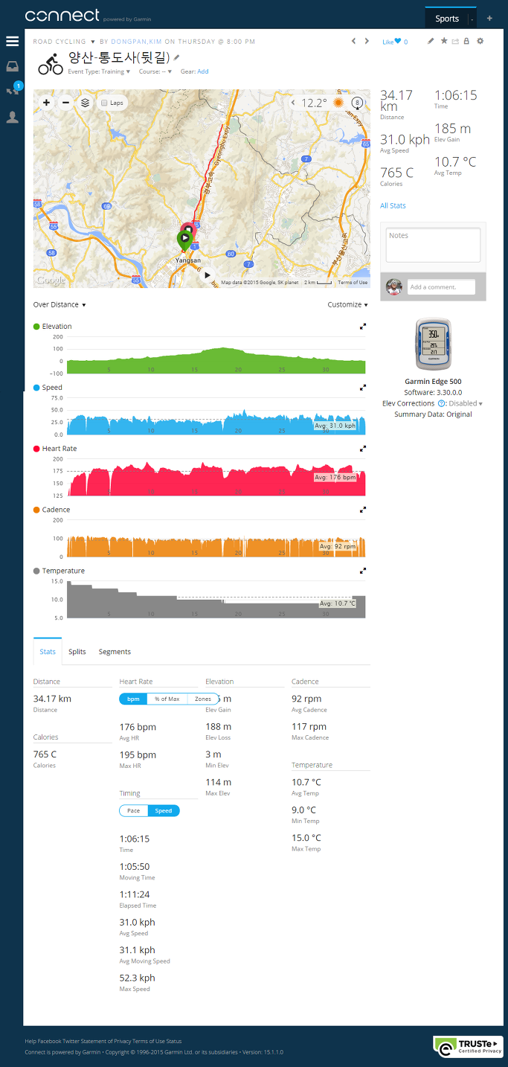Open sync notifications icon with badge
This screenshot has width=508, height=1067.
pyautogui.click(x=12, y=91)
